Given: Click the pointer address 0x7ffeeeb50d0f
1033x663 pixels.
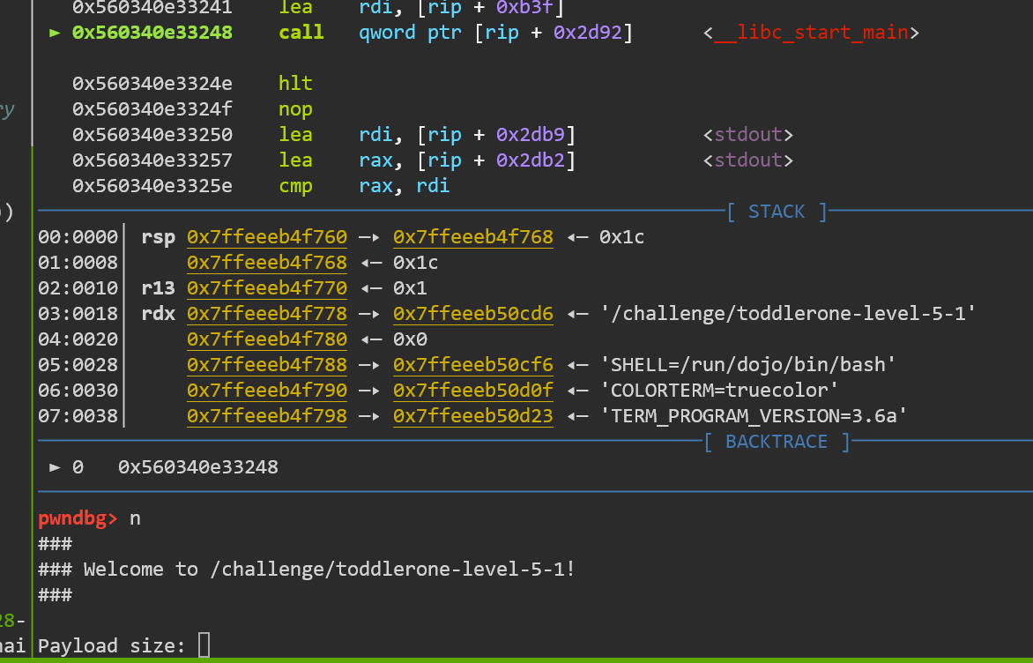Looking at the screenshot, I should (473, 391).
